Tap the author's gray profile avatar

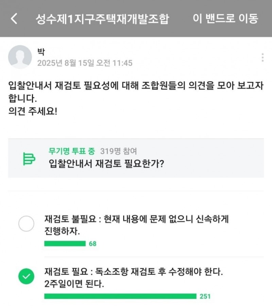[20, 57]
